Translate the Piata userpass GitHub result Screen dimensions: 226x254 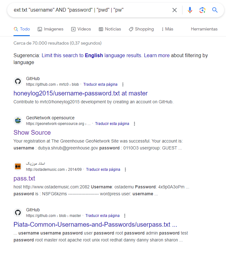102,216
